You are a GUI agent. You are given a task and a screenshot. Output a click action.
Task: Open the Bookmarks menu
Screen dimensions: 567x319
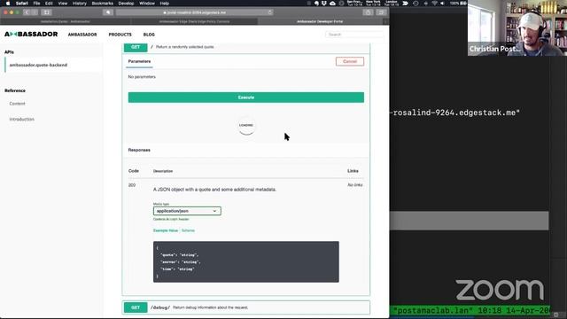(x=103, y=4)
